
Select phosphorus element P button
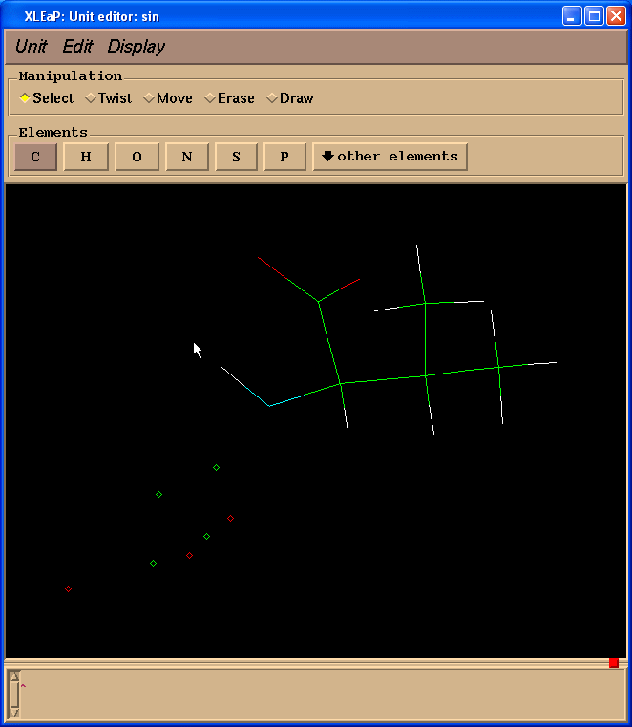(x=284, y=157)
